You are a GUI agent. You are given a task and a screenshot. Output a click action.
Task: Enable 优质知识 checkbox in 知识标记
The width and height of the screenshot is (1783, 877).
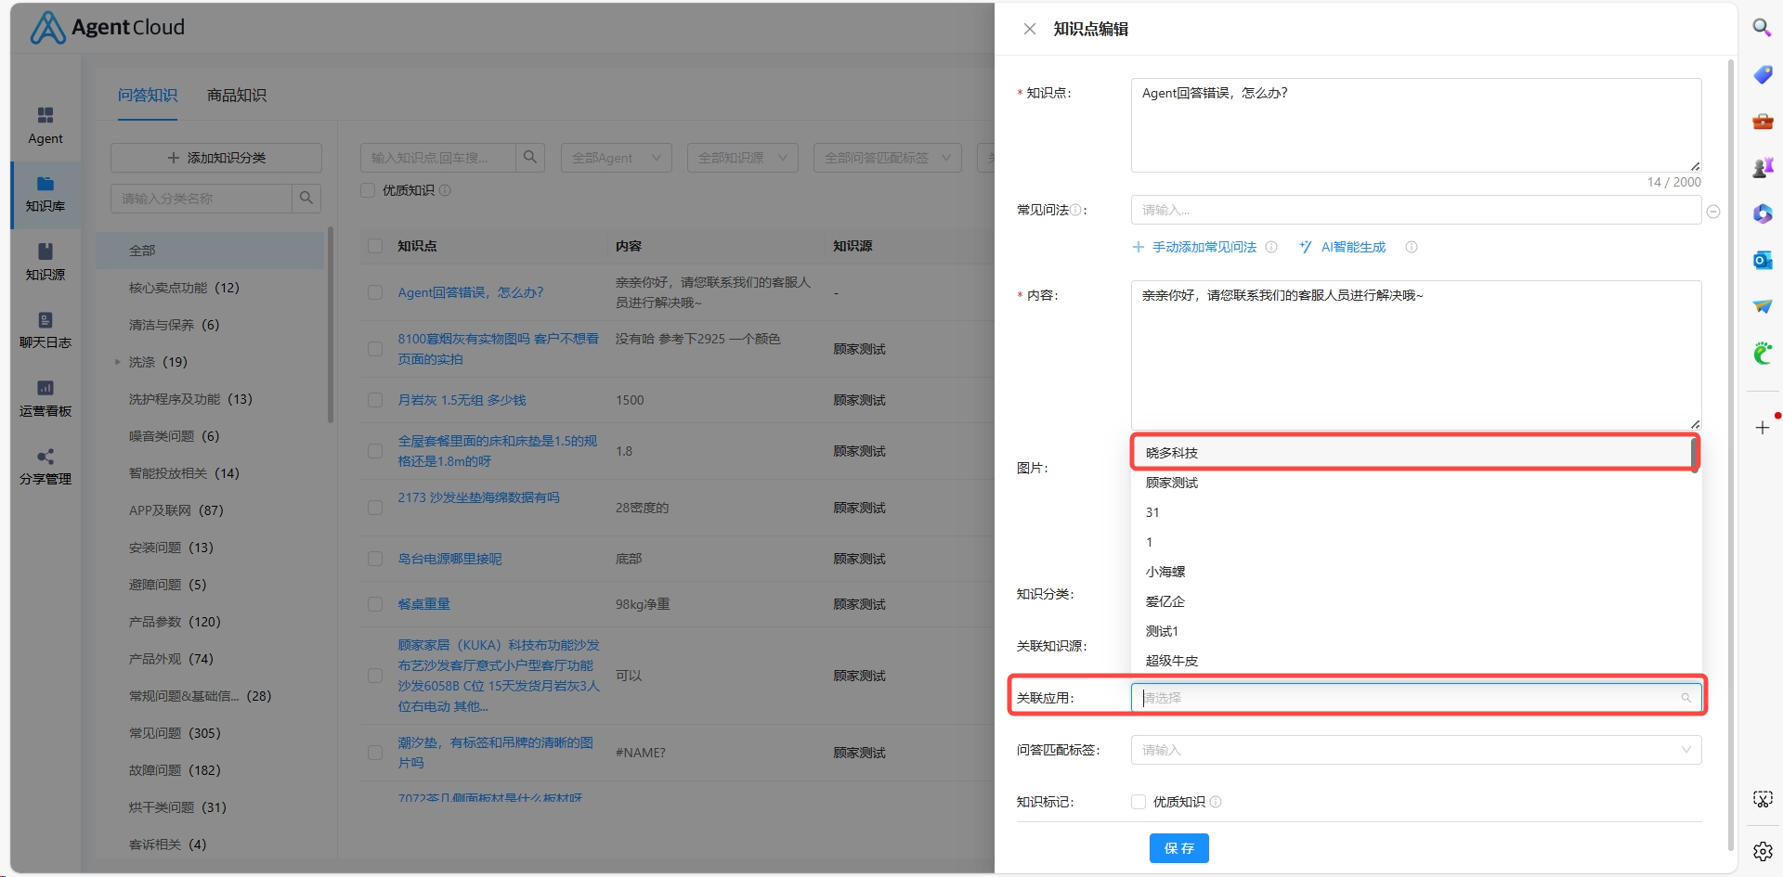pos(1139,802)
